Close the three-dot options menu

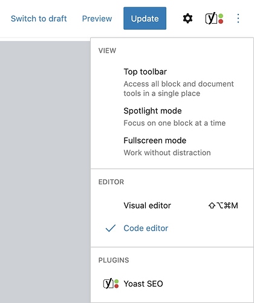coord(238,18)
